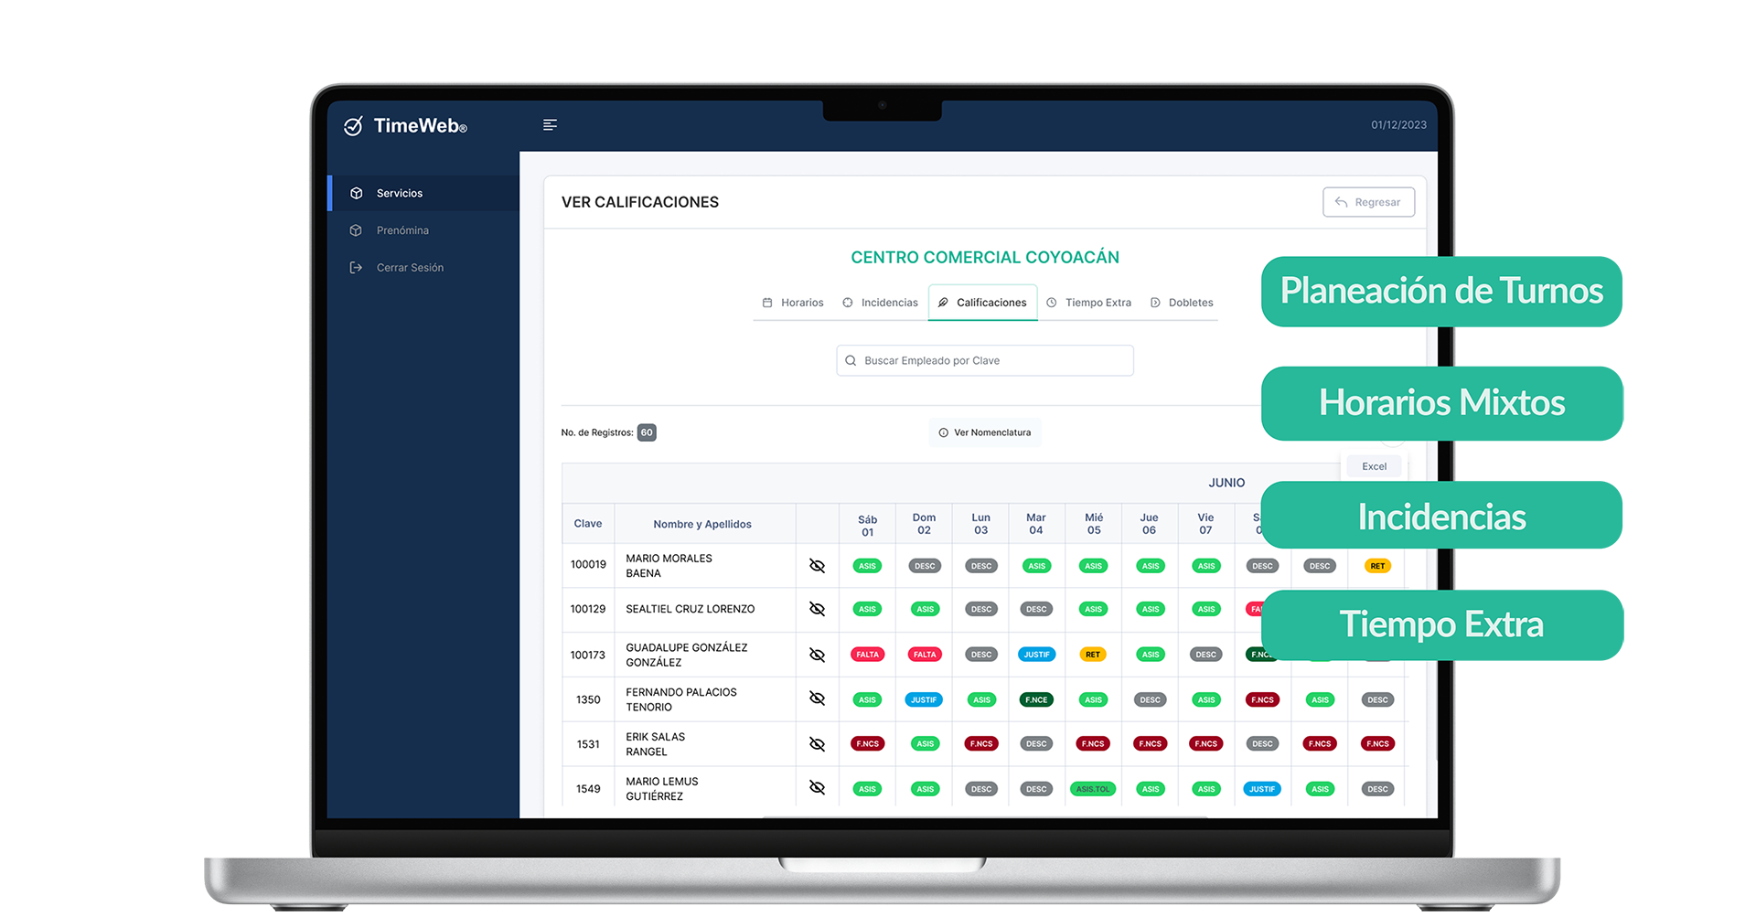This screenshot has height=917, width=1756.
Task: Click the Excel export button
Action: pos(1373,466)
